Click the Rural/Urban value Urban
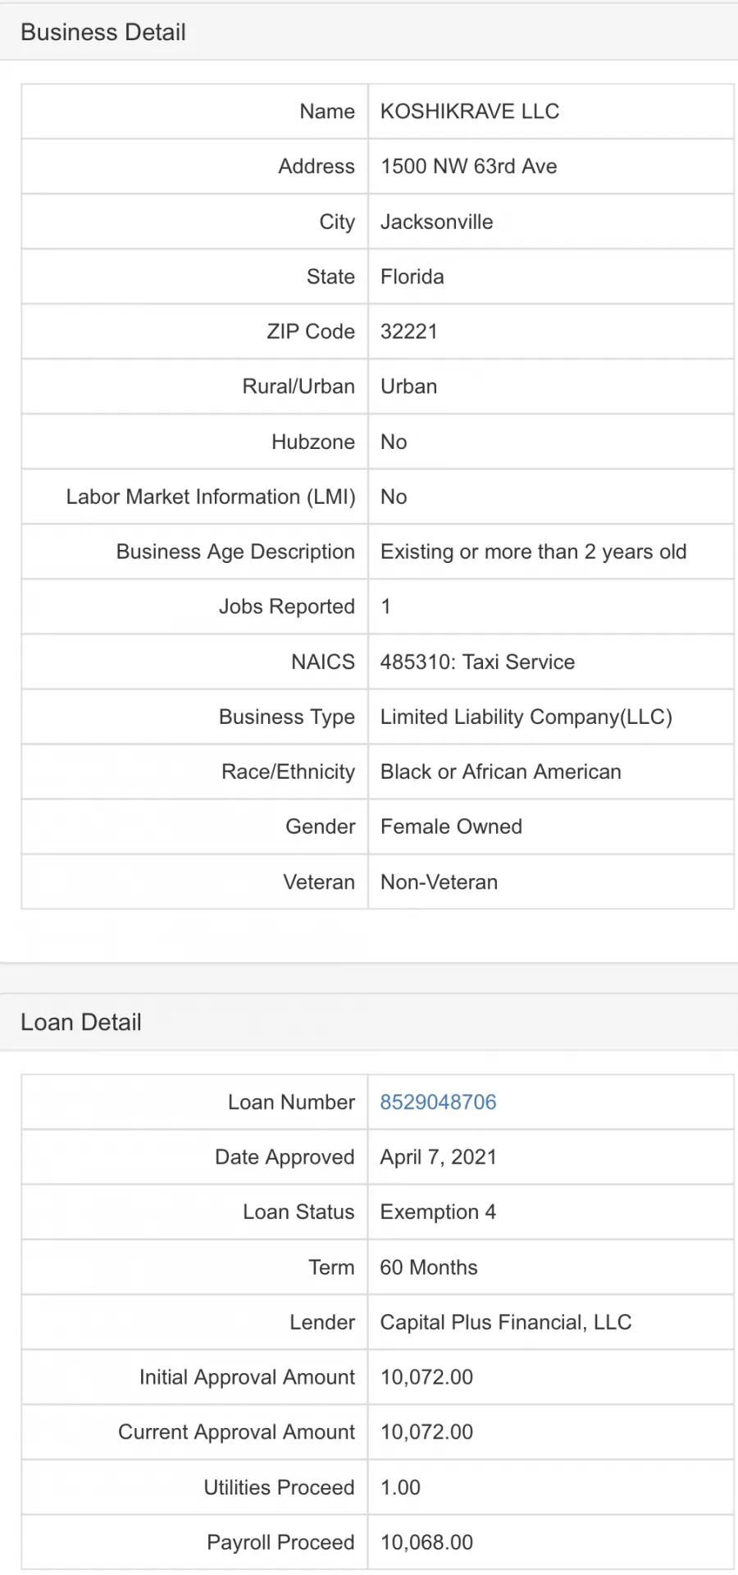Image resolution: width=738 pixels, height=1575 pixels. click(x=408, y=387)
